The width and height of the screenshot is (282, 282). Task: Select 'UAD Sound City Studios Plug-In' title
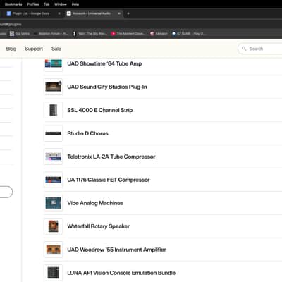[107, 87]
